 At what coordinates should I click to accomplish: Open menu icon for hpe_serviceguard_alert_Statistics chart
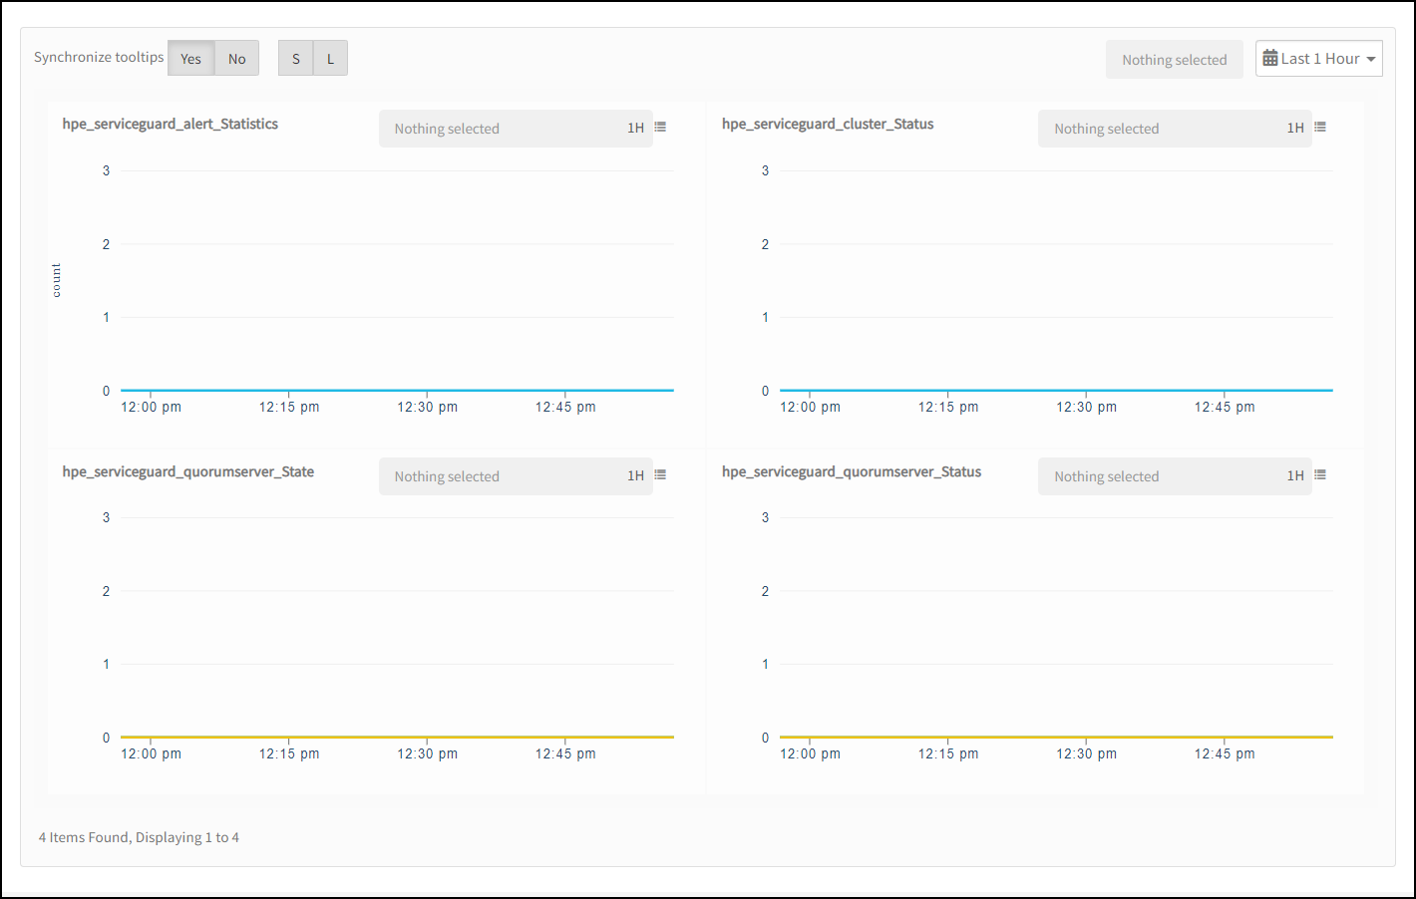pos(660,128)
